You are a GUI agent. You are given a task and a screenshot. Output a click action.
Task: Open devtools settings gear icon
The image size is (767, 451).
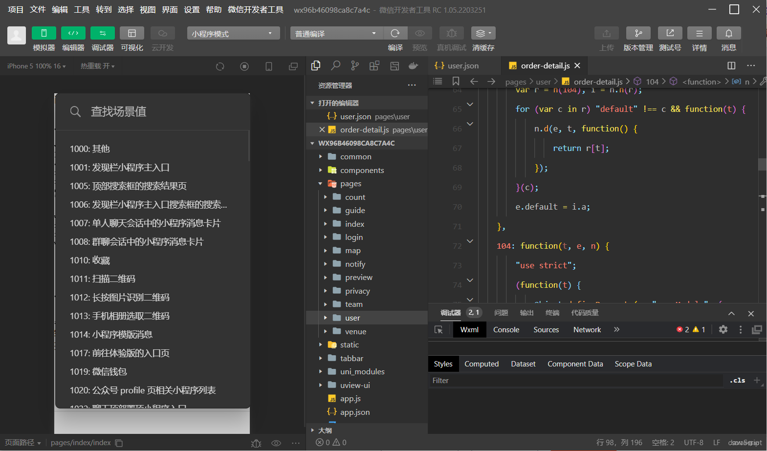click(723, 329)
